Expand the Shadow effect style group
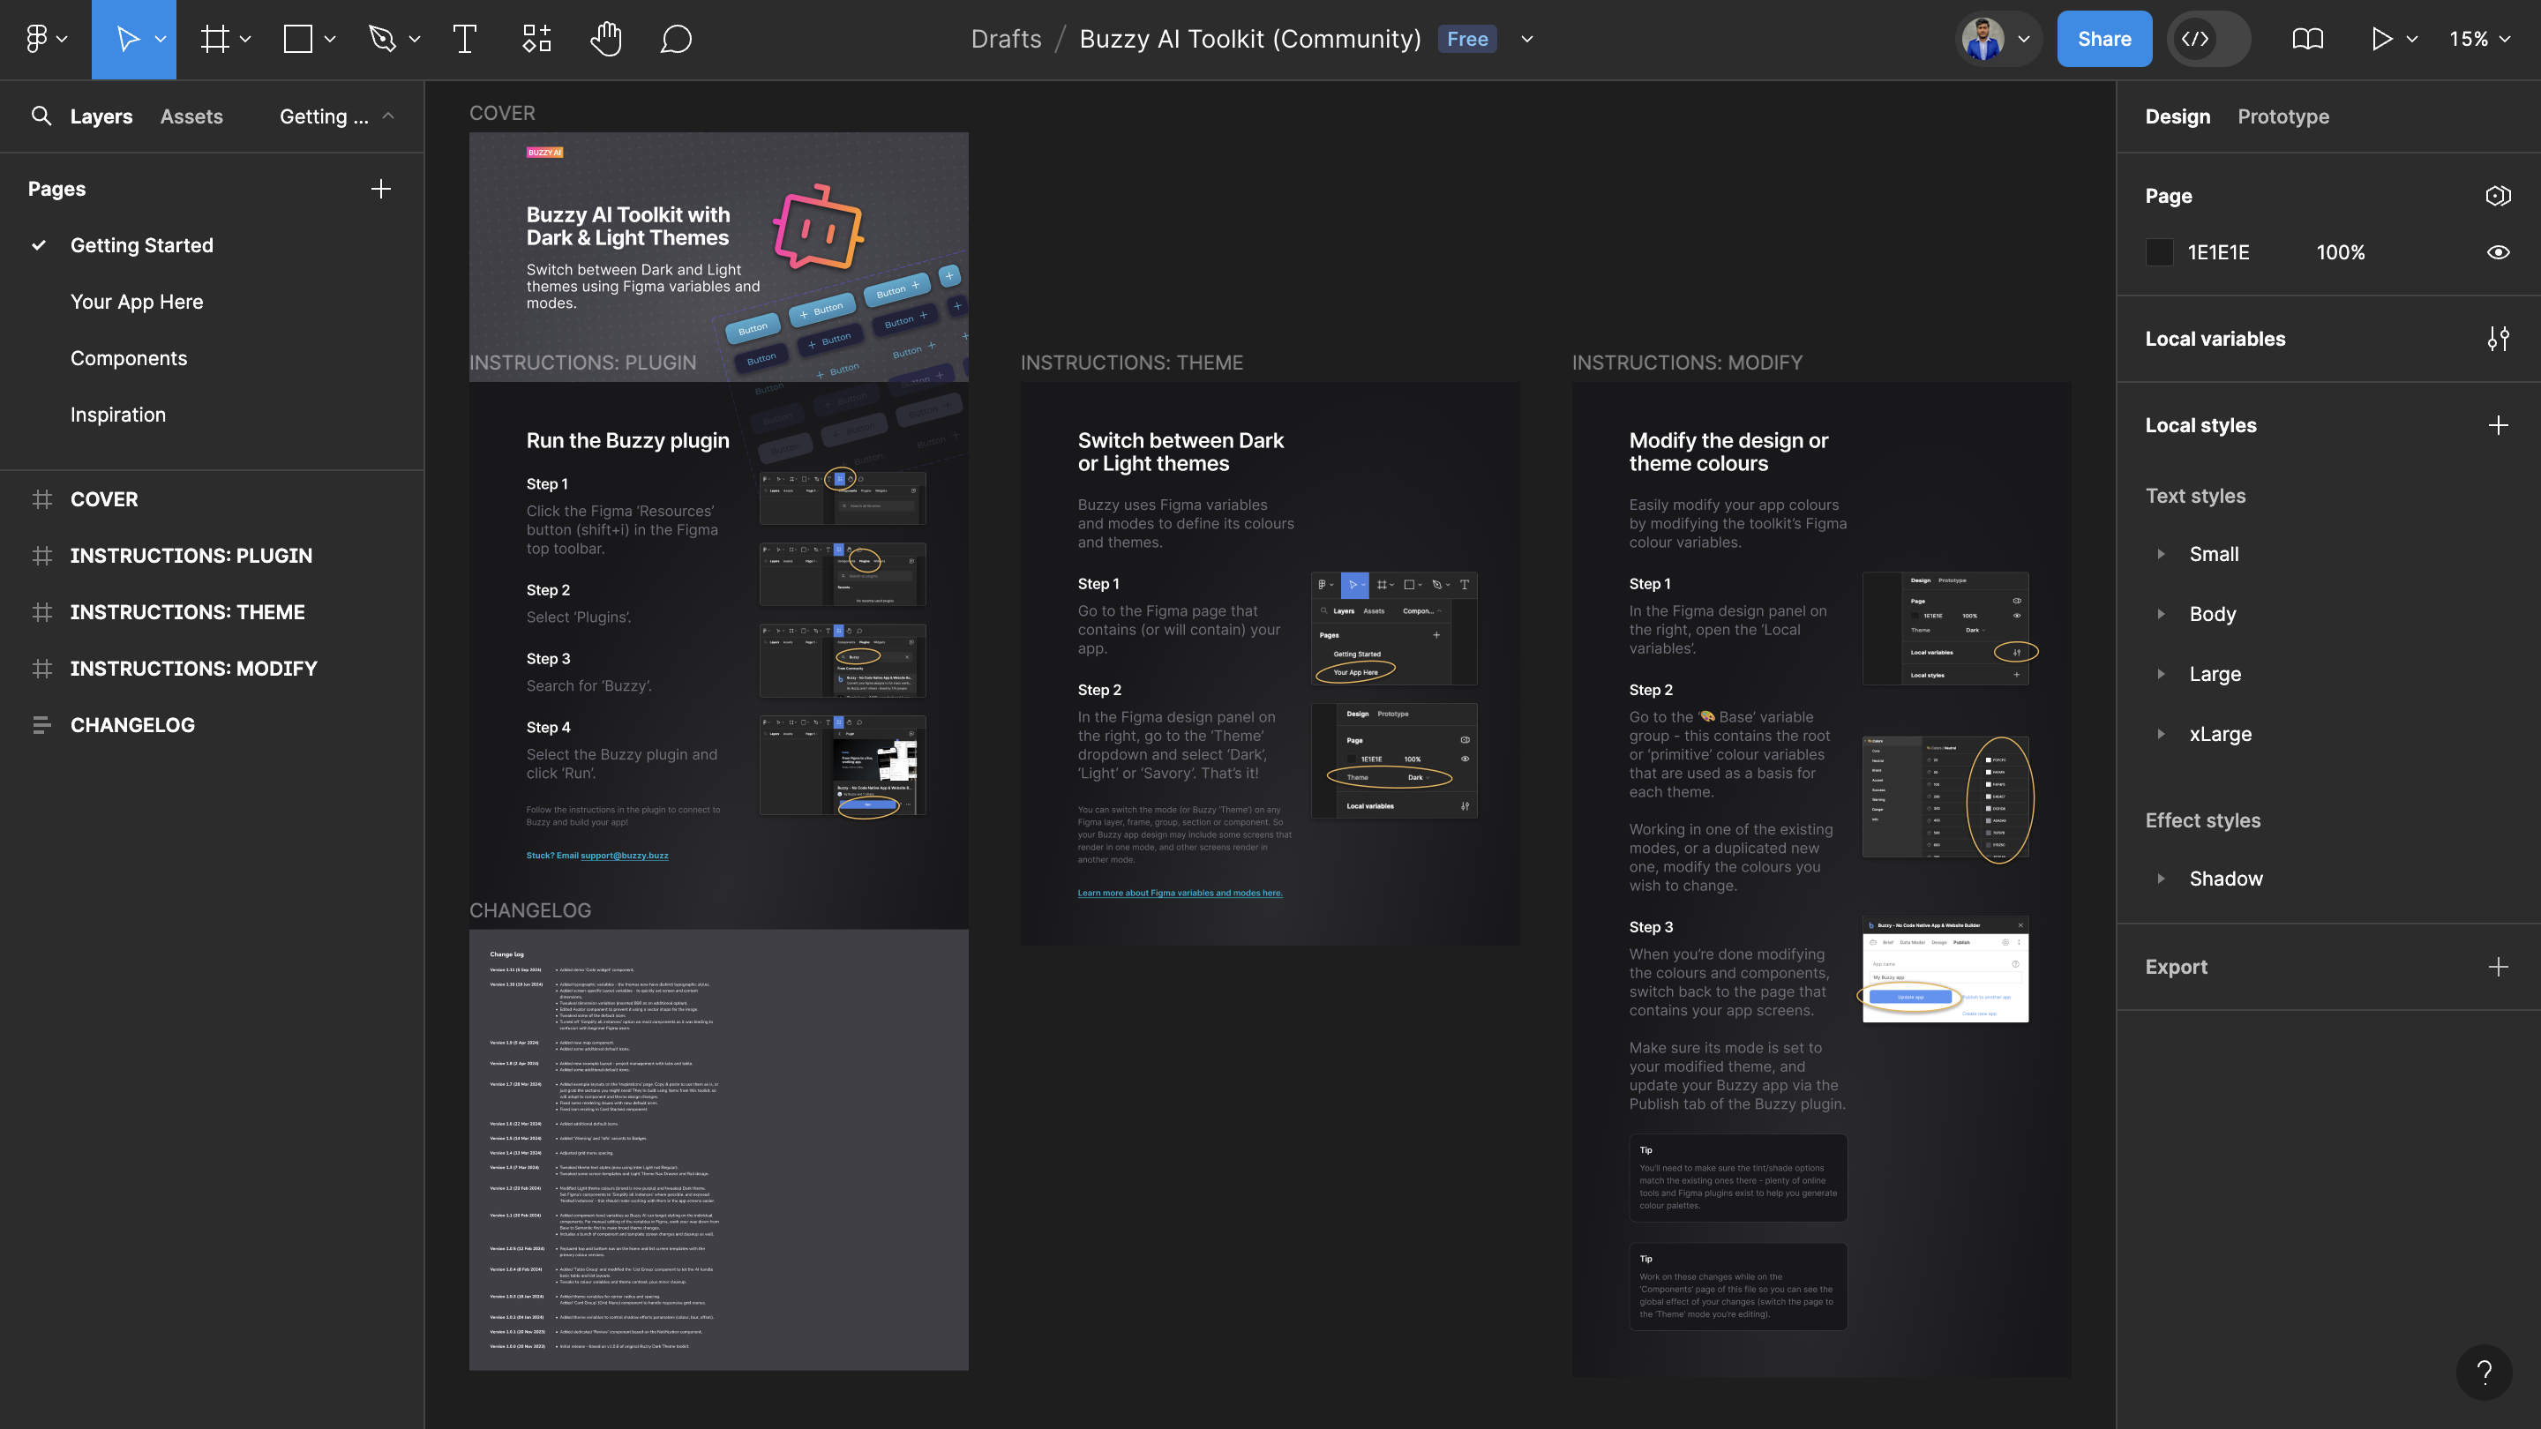Viewport: 2541px width, 1429px height. click(x=2160, y=879)
